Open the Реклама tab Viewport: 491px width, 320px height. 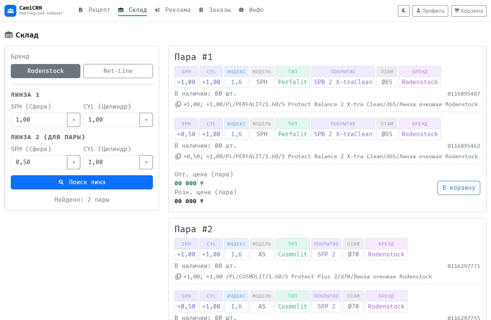(x=173, y=10)
